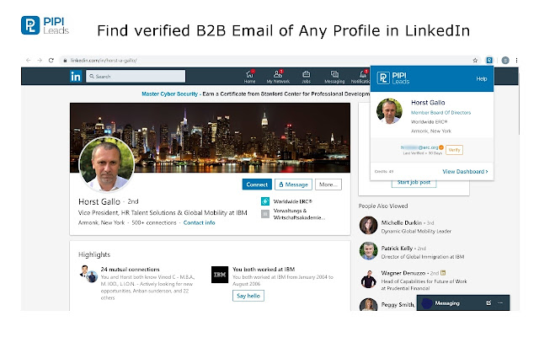The height and width of the screenshot is (337, 539).
Task: Expand the More... profile actions dropdown
Action: click(328, 184)
